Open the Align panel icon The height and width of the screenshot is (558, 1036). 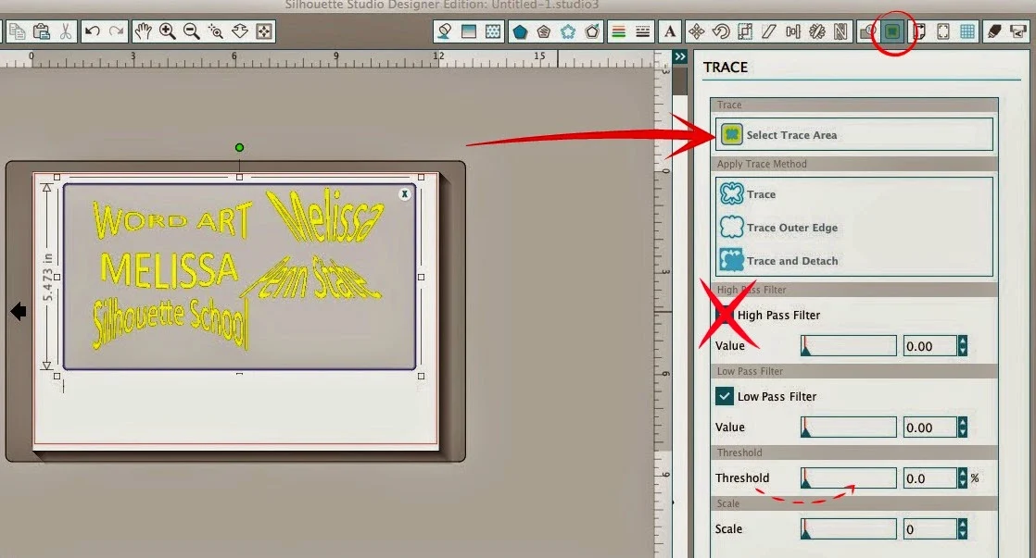click(793, 31)
